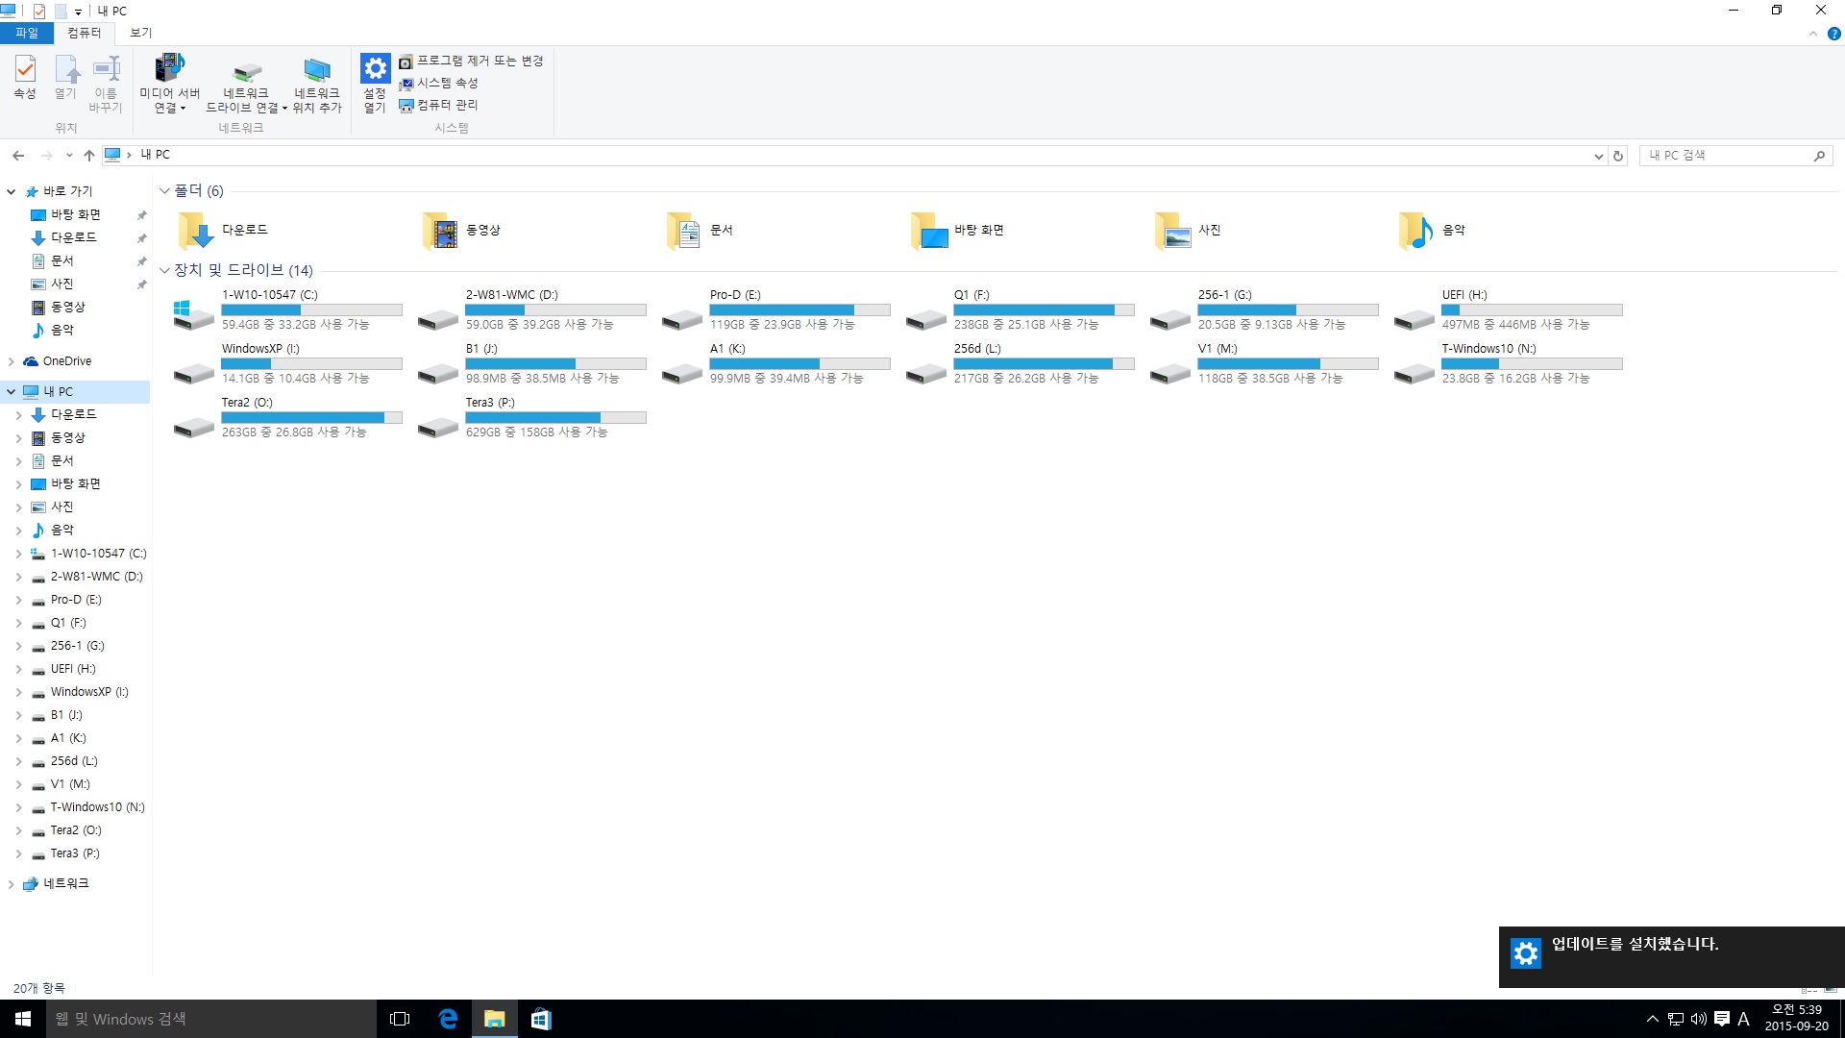The image size is (1845, 1038).
Task: Select drive WindowsXP (I:) in main pane
Action: [x=287, y=363]
